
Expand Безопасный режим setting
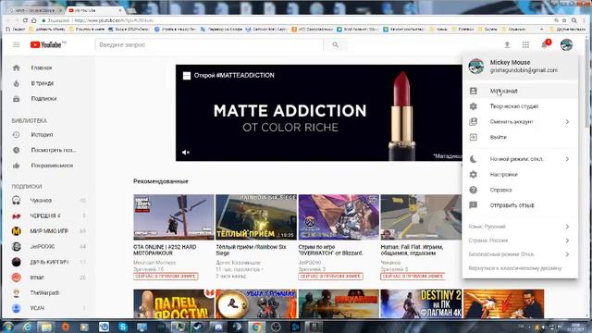point(520,255)
